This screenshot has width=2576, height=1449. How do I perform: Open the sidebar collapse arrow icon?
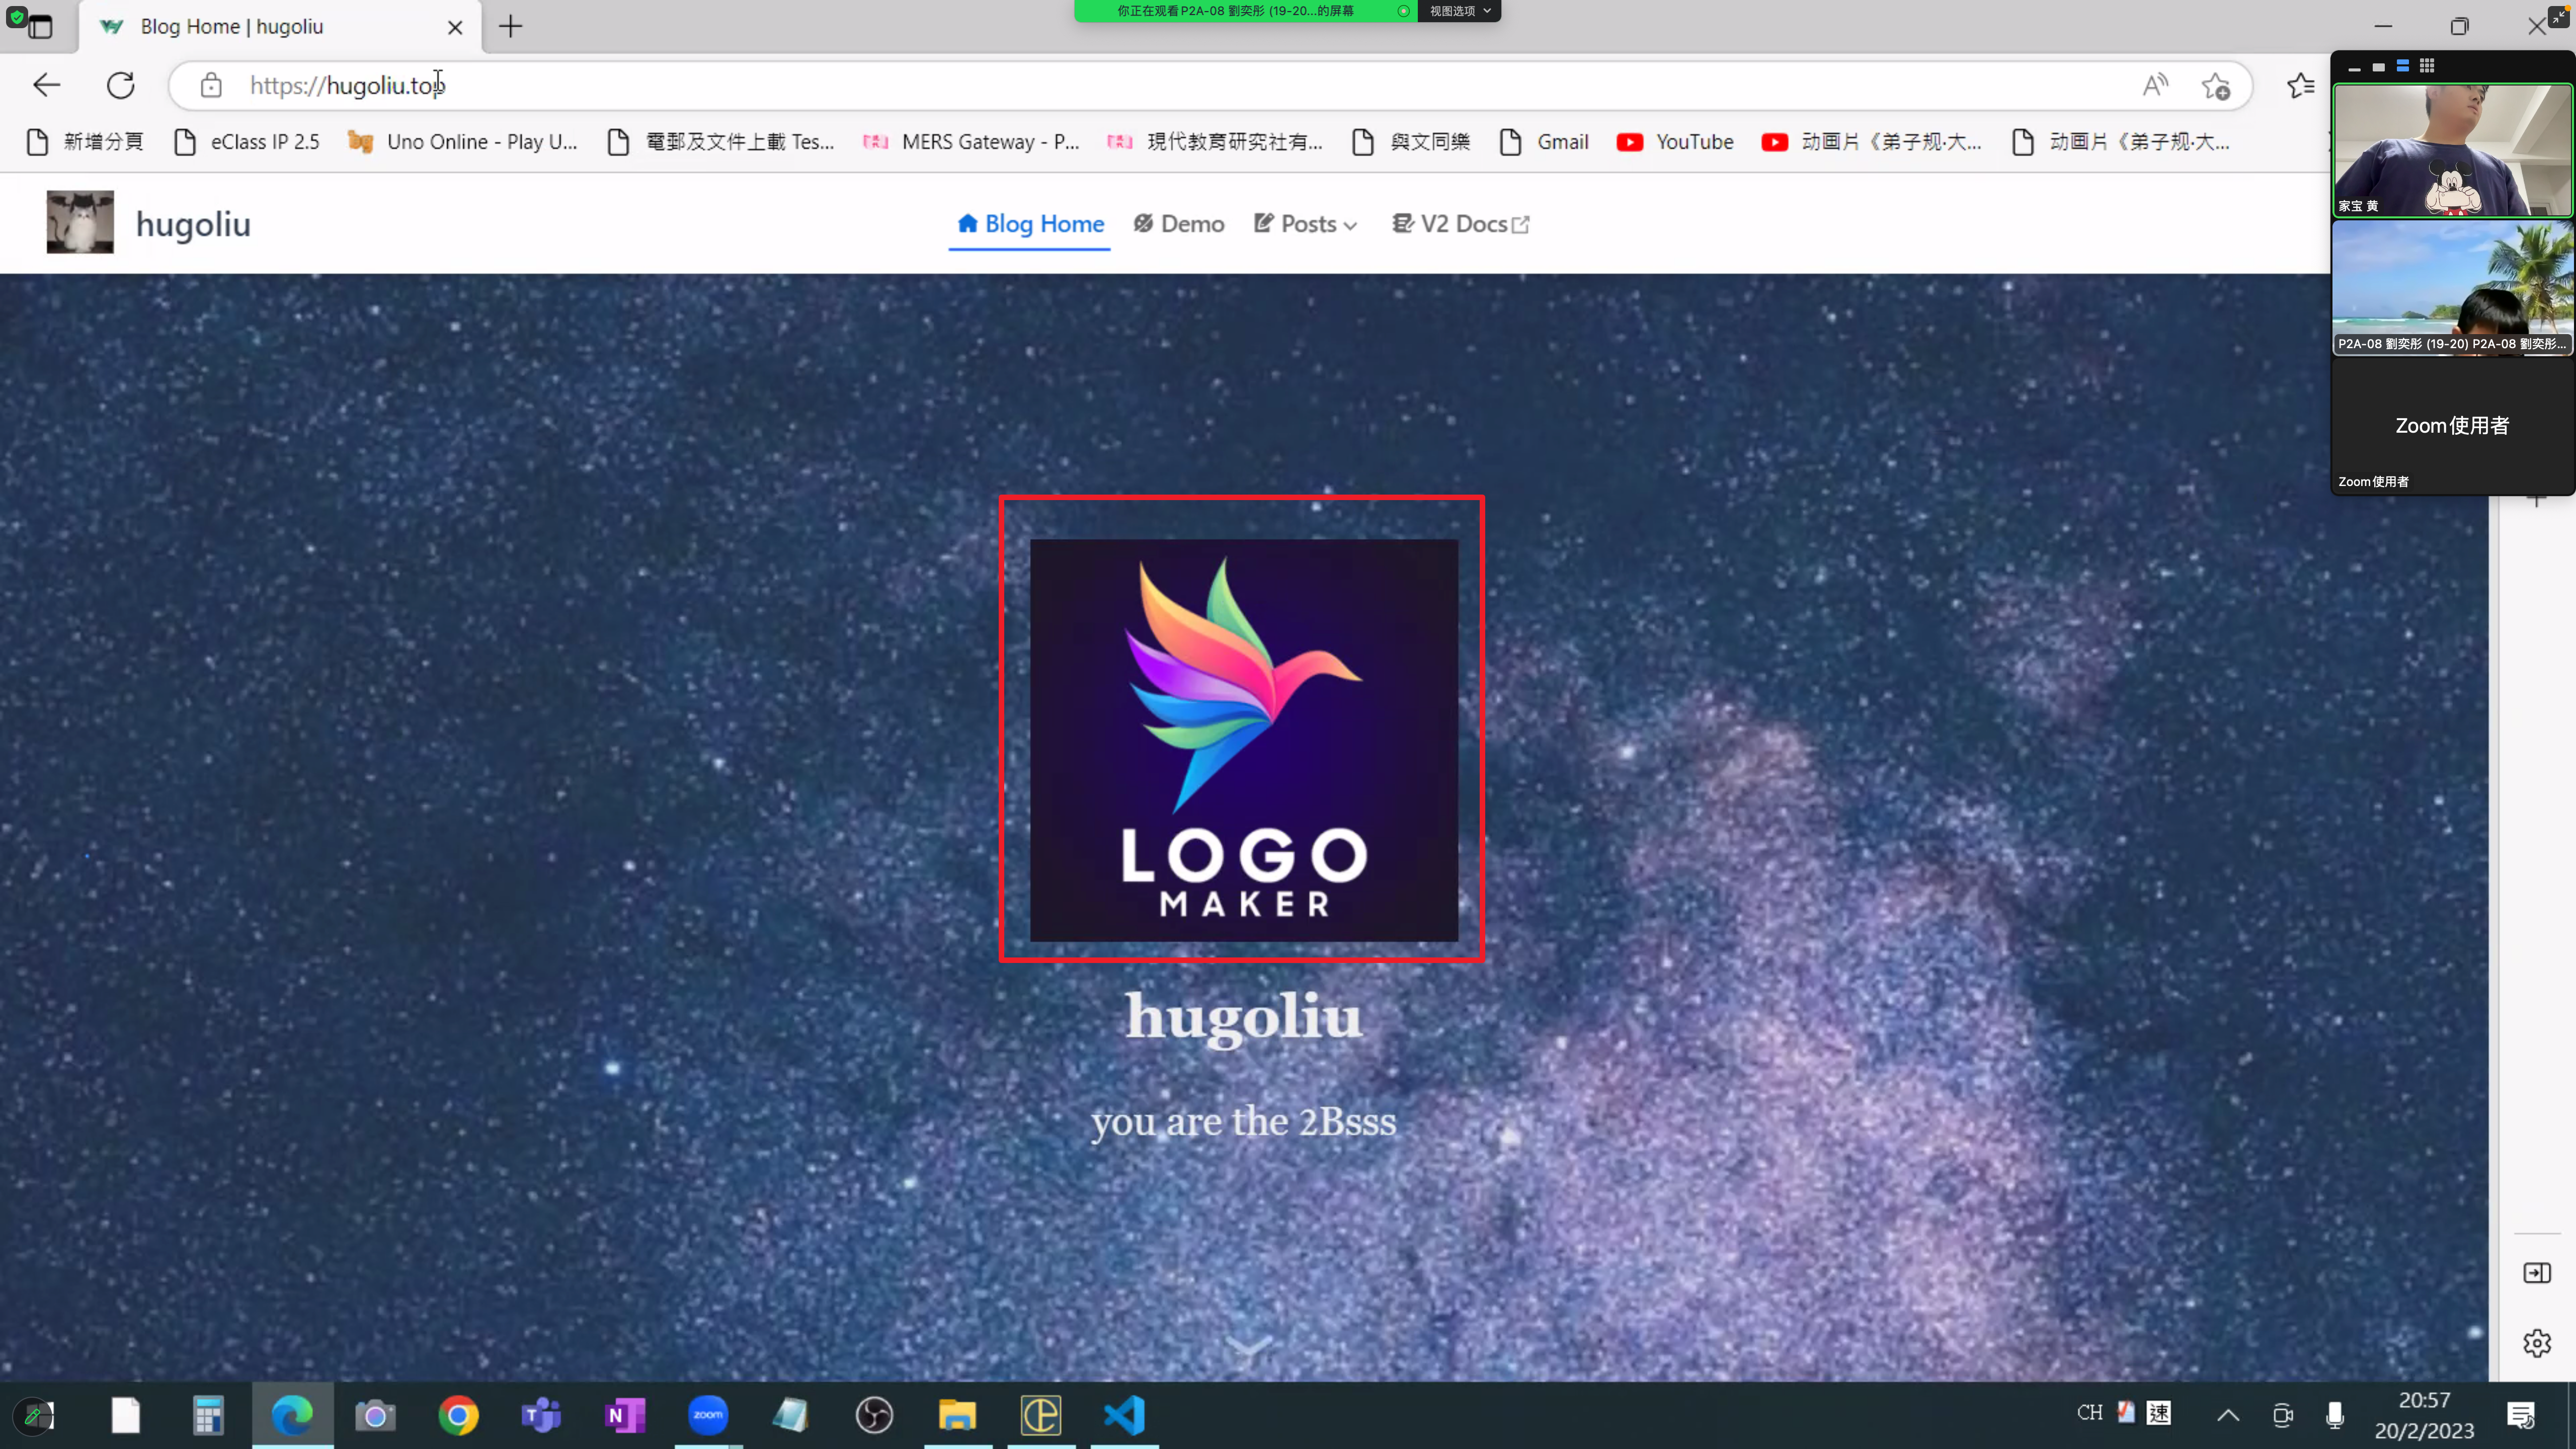click(2537, 1273)
